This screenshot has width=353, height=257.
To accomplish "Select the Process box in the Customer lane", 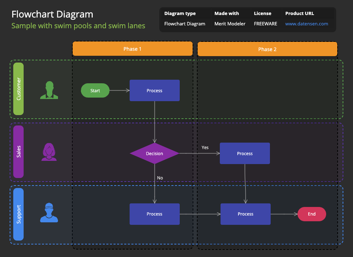I will 155,90.
